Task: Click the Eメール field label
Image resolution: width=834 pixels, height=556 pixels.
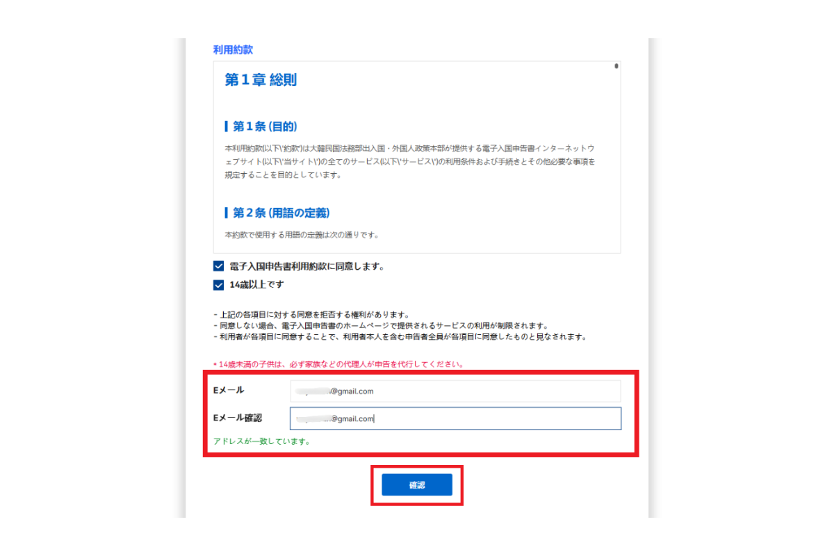Action: pyautogui.click(x=229, y=391)
